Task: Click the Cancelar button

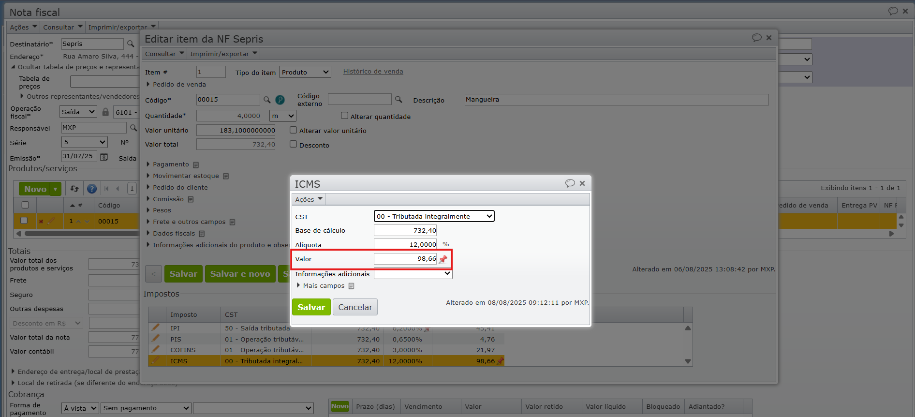Action: 355,307
